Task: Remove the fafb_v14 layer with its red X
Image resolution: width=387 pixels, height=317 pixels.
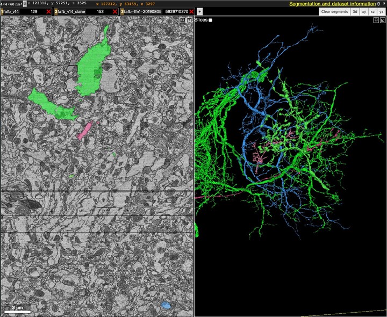Action: pyautogui.click(x=48, y=12)
